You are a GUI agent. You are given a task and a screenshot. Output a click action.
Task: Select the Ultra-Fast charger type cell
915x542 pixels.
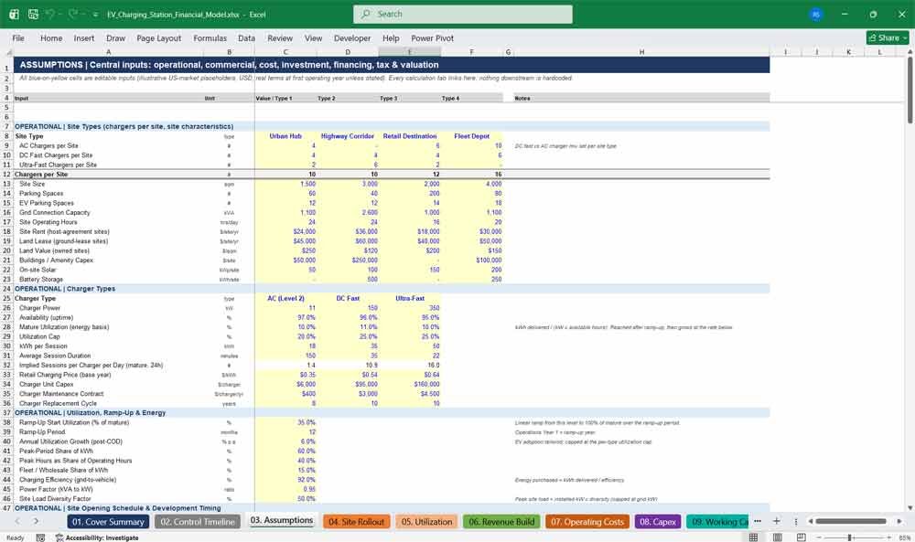pyautogui.click(x=410, y=298)
